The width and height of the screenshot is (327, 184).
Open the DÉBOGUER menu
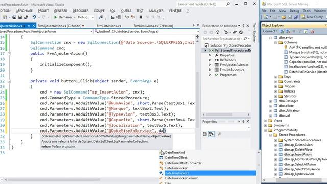pos(81,11)
